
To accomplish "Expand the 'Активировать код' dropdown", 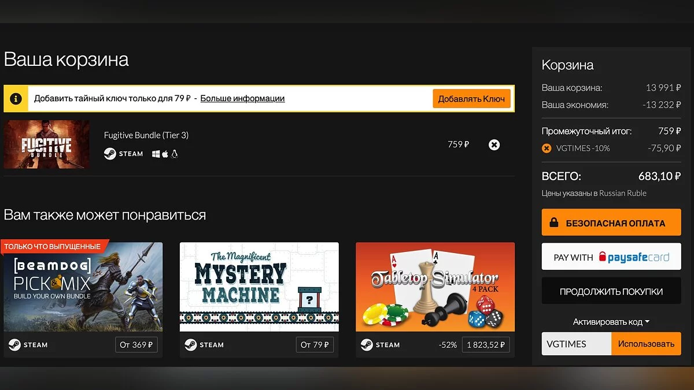I will [611, 322].
